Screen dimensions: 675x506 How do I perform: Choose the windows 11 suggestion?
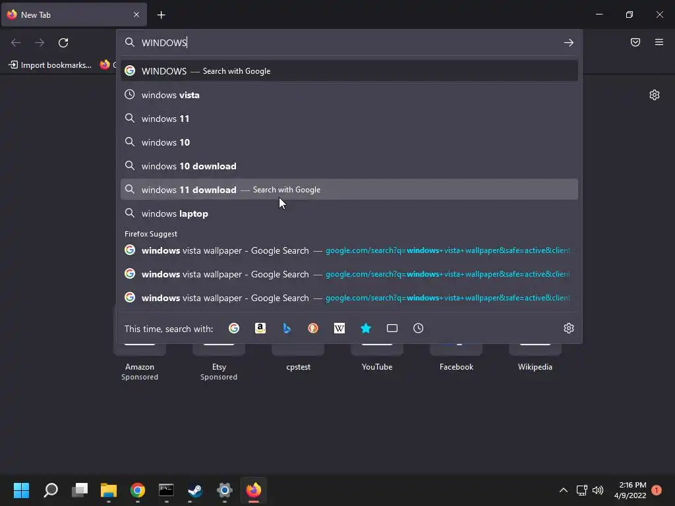click(x=349, y=119)
